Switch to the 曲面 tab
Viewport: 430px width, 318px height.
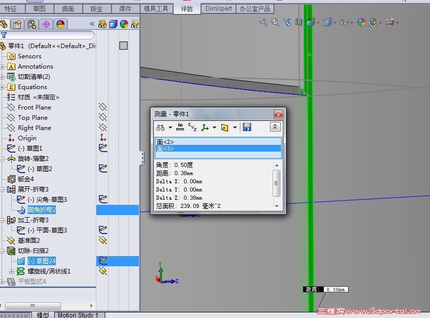click(68, 9)
